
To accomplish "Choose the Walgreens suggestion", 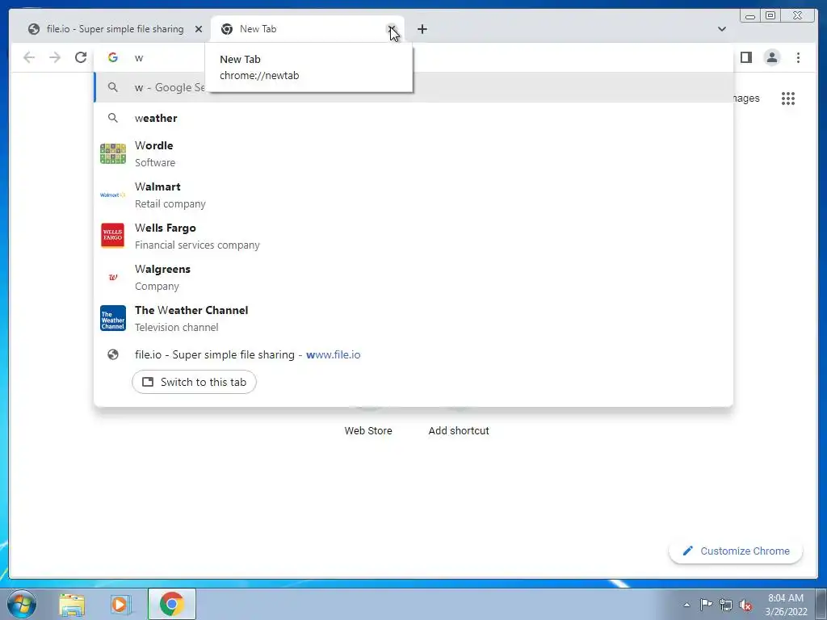I will click(x=413, y=278).
